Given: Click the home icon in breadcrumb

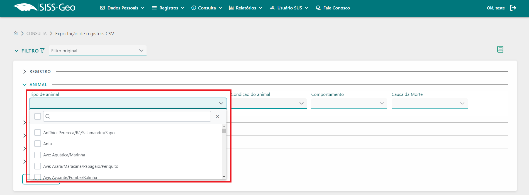Looking at the screenshot, I should (x=16, y=34).
